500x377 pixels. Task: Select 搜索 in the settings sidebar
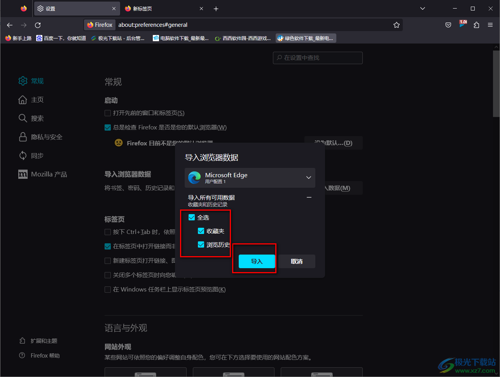[x=31, y=118]
